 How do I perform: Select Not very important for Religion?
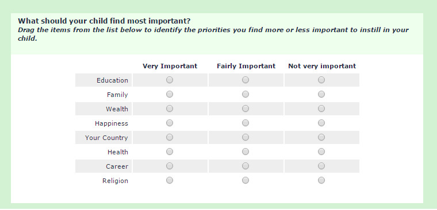[x=321, y=180]
